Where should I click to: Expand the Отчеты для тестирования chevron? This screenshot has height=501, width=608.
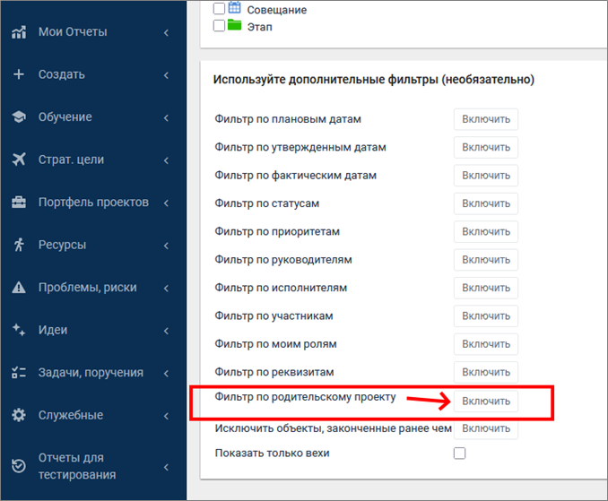(166, 467)
